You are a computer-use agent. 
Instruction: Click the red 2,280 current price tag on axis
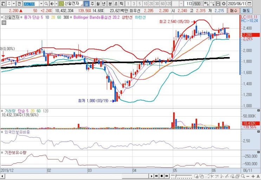pos(251,35)
